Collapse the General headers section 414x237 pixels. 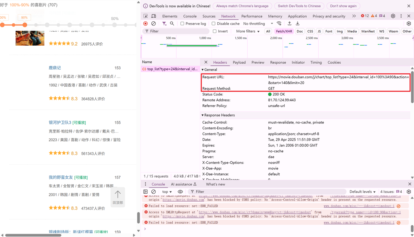pos(209,70)
